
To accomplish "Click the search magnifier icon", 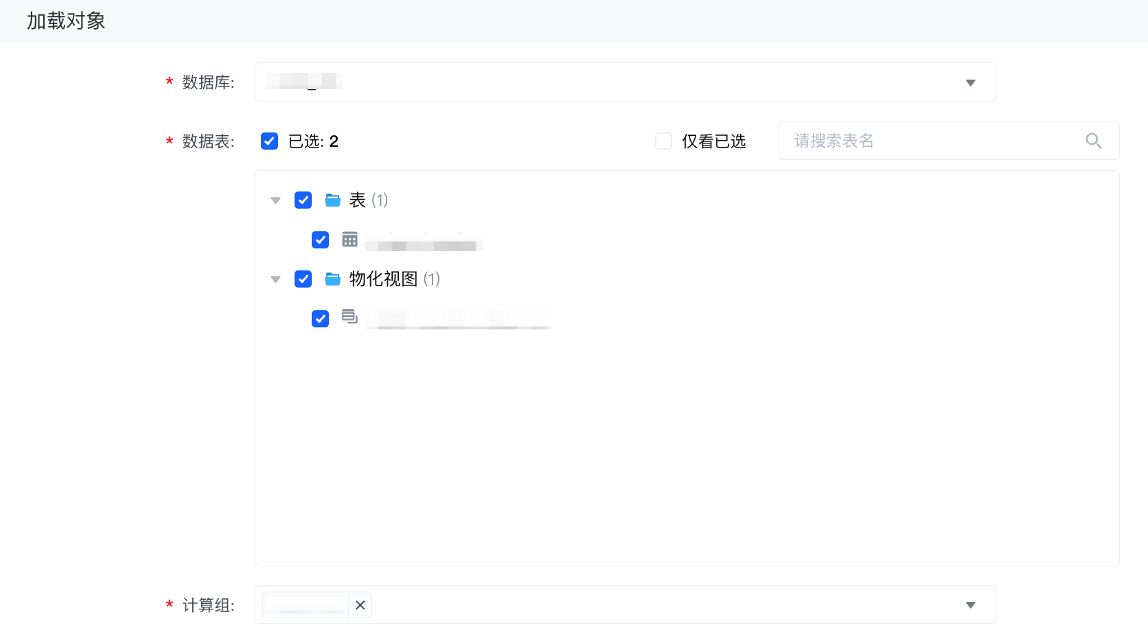I will click(x=1094, y=141).
